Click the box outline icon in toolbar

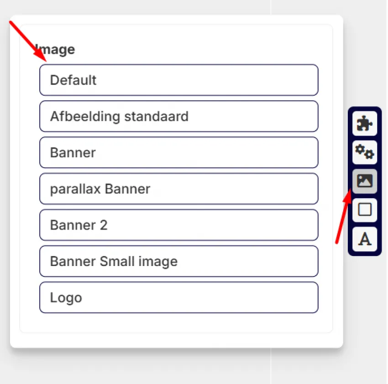(x=365, y=210)
